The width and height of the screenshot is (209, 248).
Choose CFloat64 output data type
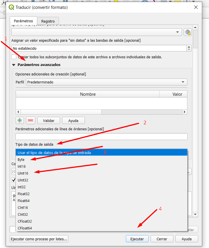click(101, 228)
